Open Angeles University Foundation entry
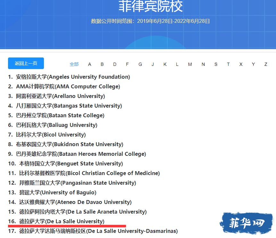Viewport: 276px width, 238px height. pyautogui.click(x=73, y=77)
